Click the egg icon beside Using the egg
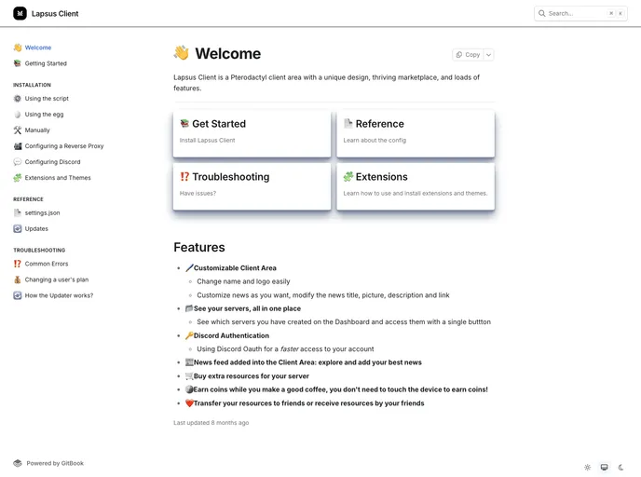 (x=17, y=115)
